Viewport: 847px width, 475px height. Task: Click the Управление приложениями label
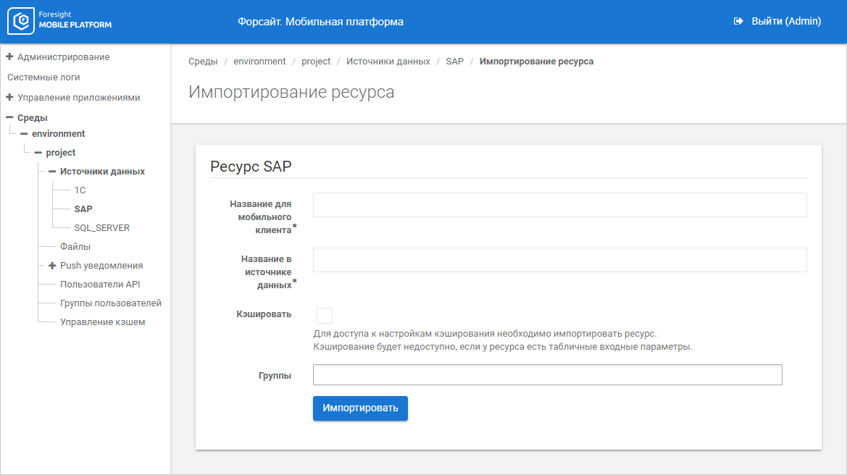point(78,98)
